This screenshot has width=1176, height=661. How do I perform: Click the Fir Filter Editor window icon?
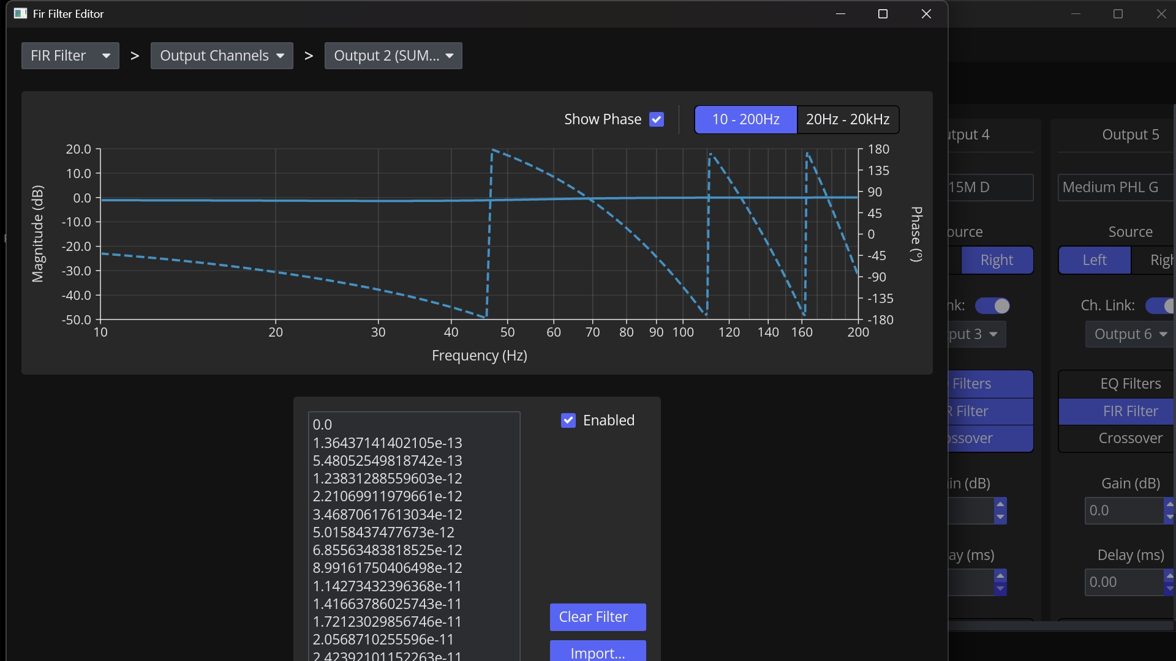[20, 13]
